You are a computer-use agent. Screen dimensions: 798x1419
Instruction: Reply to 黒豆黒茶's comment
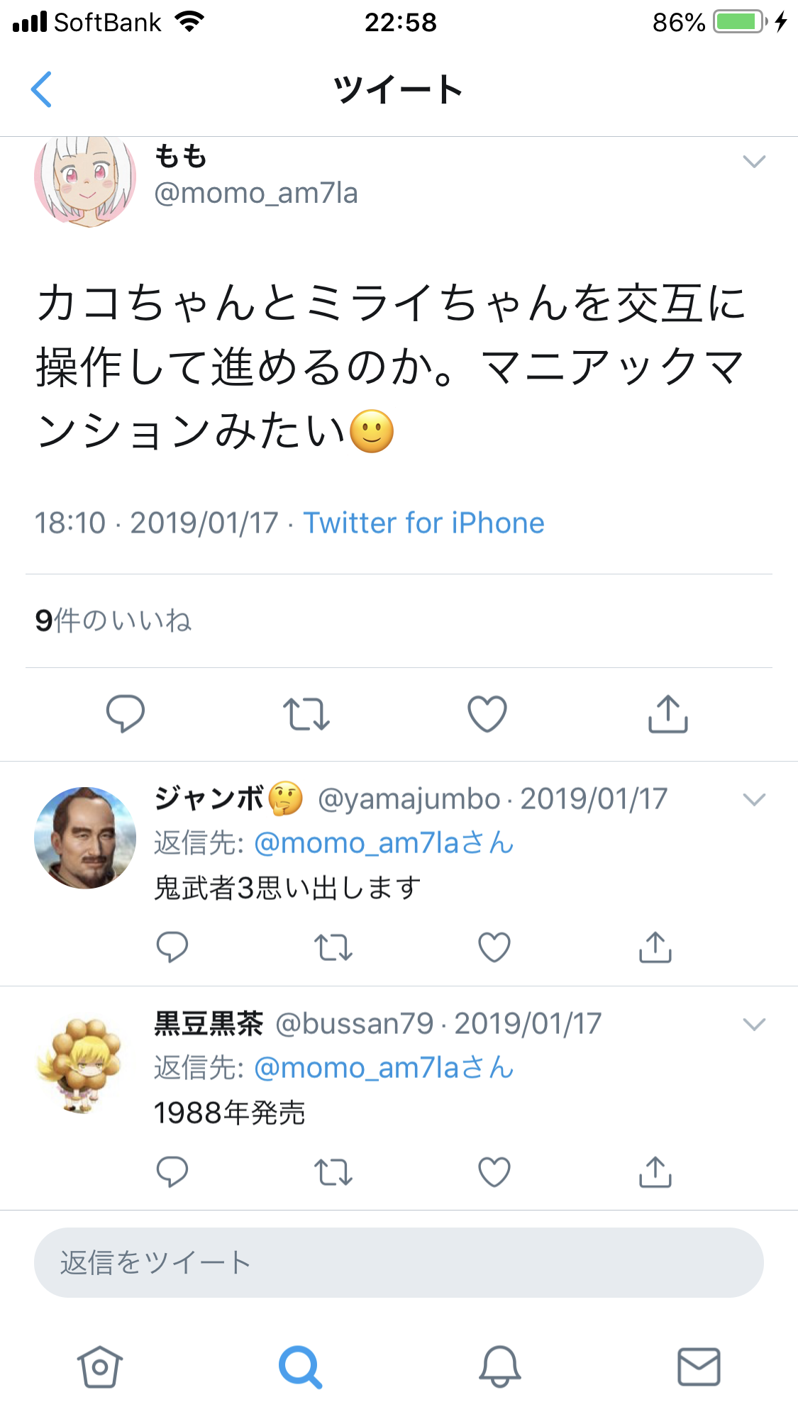click(x=172, y=1172)
